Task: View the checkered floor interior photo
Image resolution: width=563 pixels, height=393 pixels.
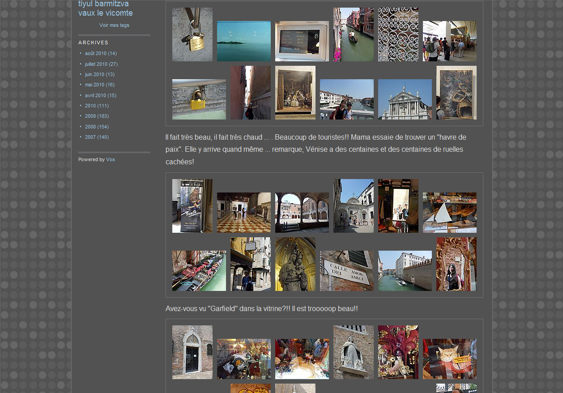Action: pos(244,213)
